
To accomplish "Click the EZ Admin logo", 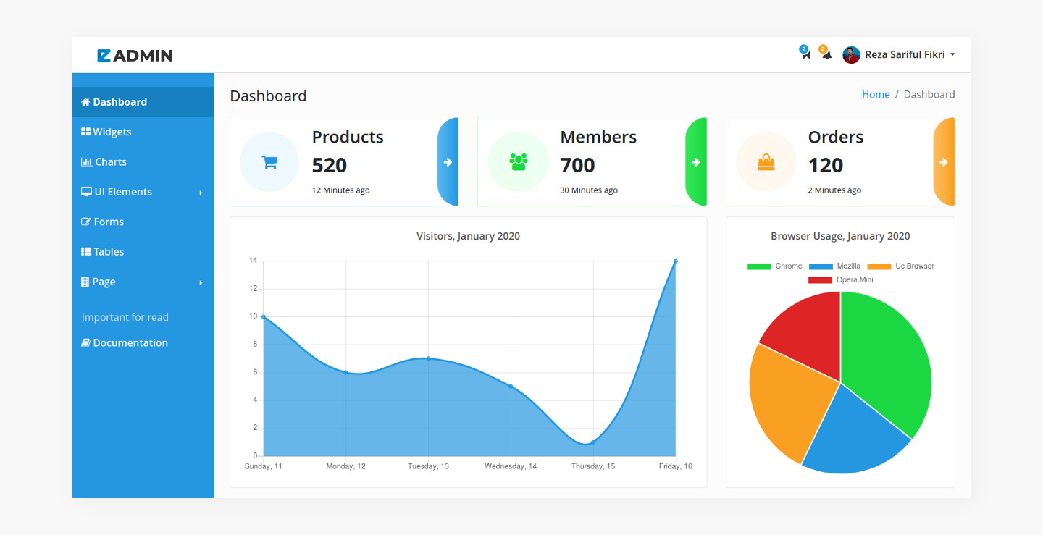I will pyautogui.click(x=134, y=54).
